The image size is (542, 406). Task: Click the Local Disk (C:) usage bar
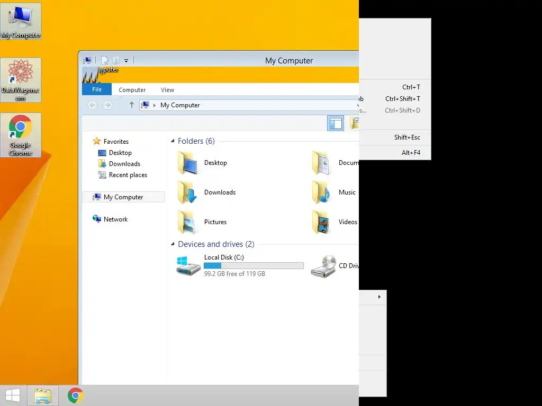coord(254,265)
